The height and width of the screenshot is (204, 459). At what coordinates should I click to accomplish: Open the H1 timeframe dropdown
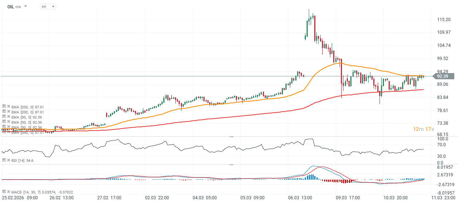[48, 7]
